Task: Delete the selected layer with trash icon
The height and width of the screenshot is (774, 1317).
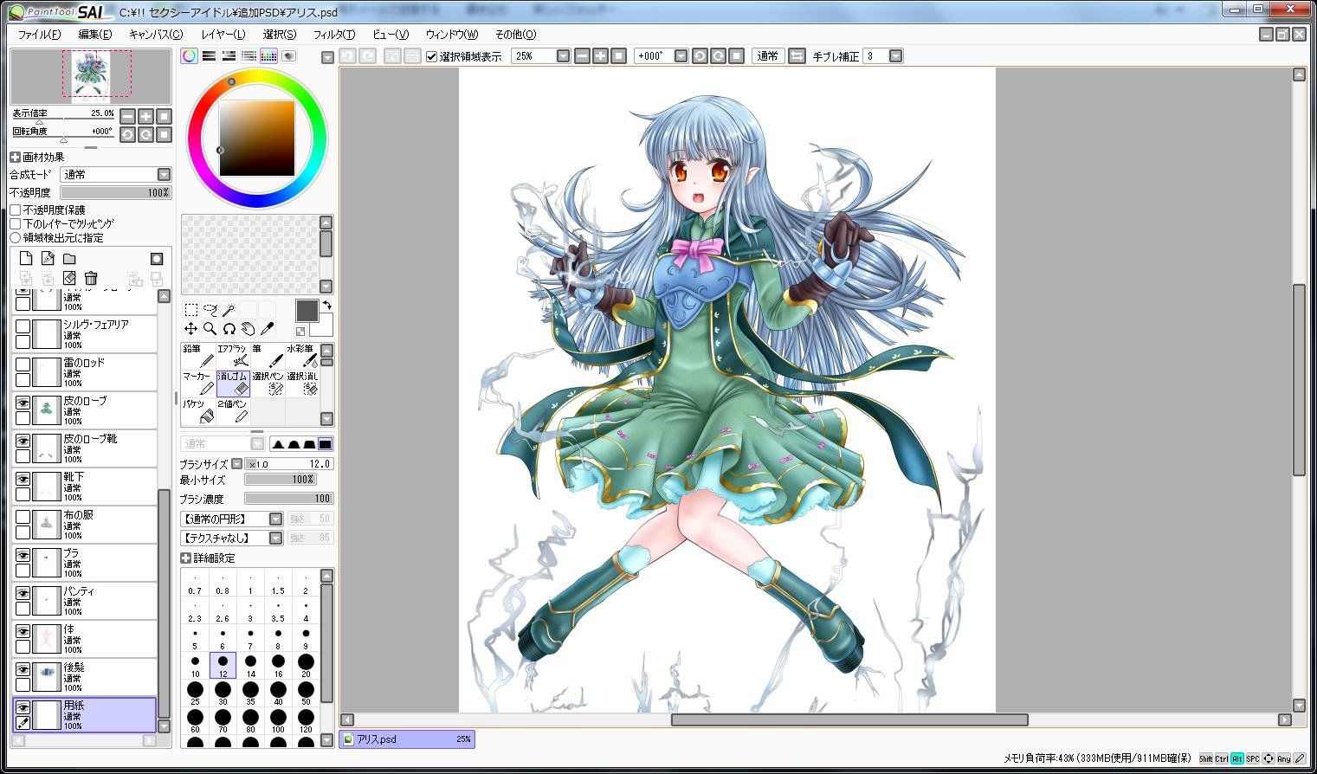Action: pos(91,279)
